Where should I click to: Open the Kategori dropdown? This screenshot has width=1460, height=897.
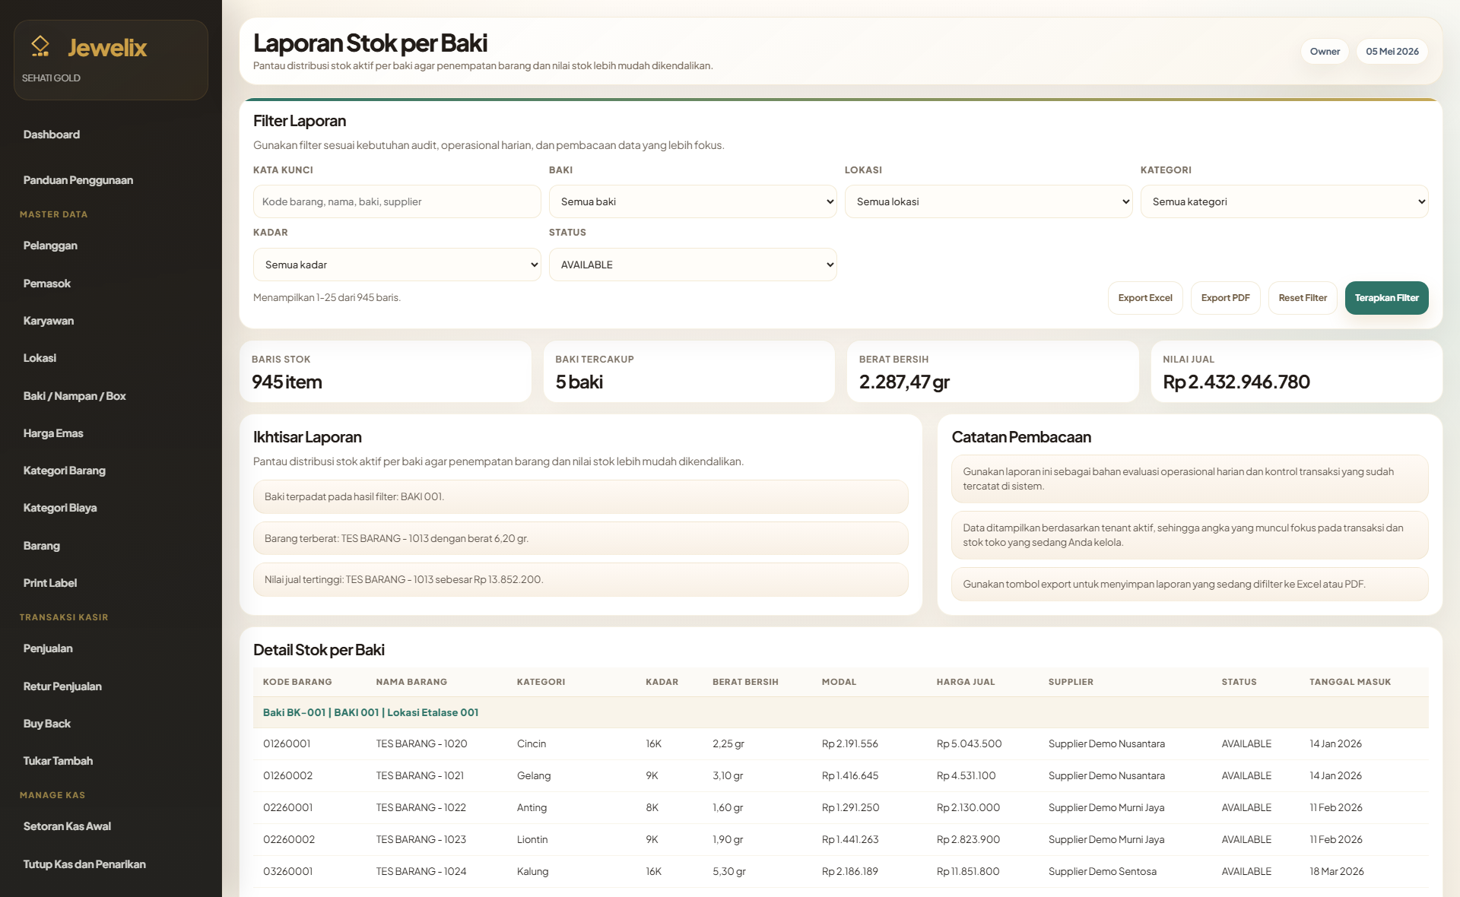point(1284,201)
